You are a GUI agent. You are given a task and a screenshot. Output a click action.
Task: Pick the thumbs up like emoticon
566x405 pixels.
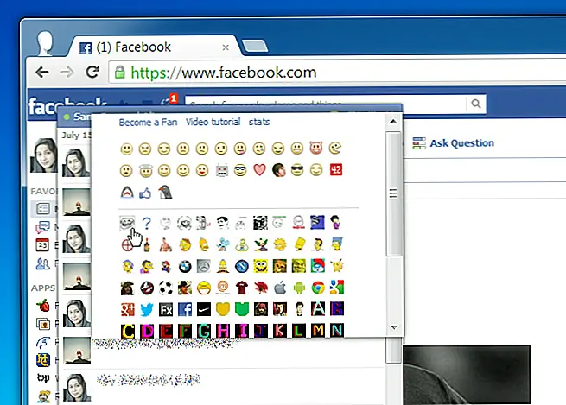click(145, 193)
